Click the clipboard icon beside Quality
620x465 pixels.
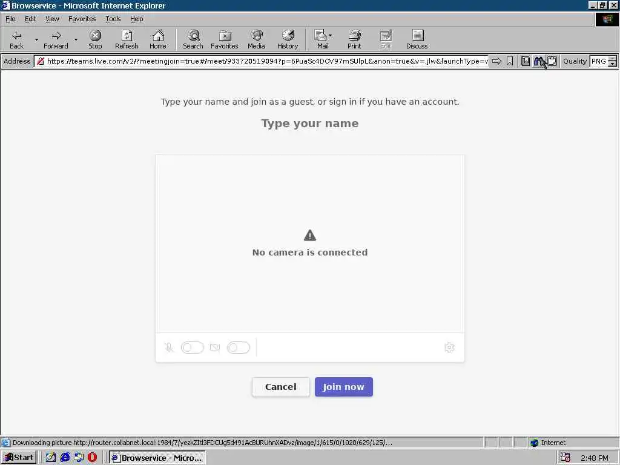point(552,61)
